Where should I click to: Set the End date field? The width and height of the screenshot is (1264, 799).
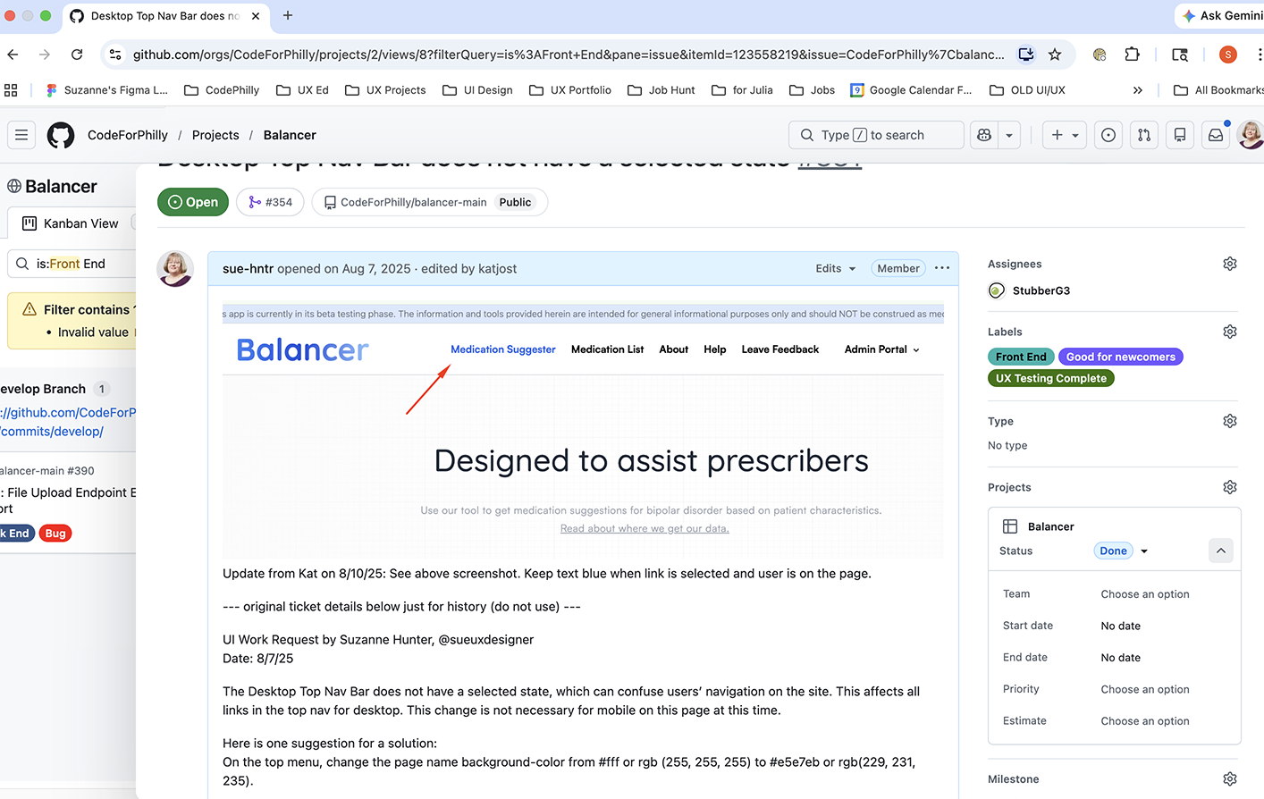click(1121, 658)
